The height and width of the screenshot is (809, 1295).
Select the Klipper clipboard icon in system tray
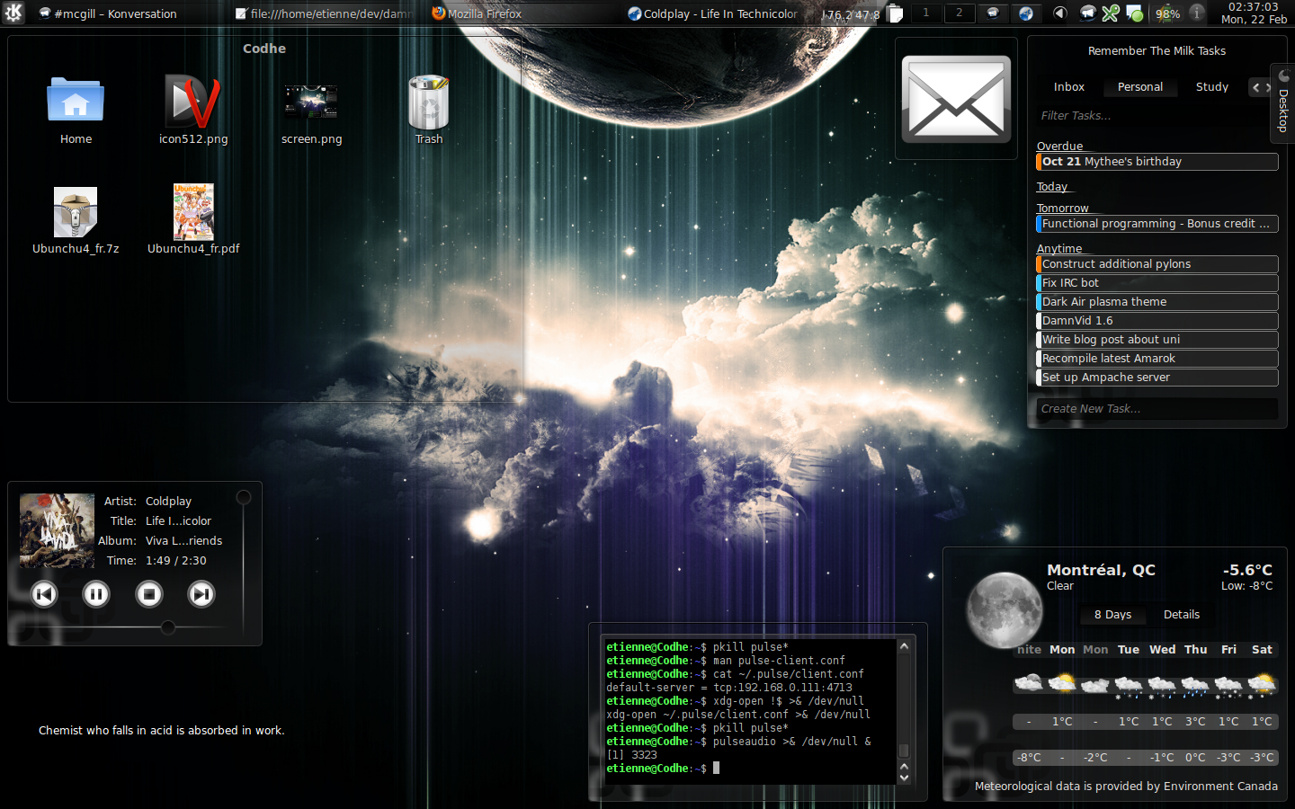(895, 13)
